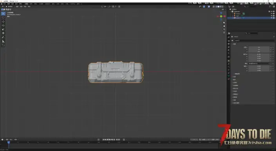The height and width of the screenshot is (151, 276).
Task: Open the Window menu
Action: [16, 4]
